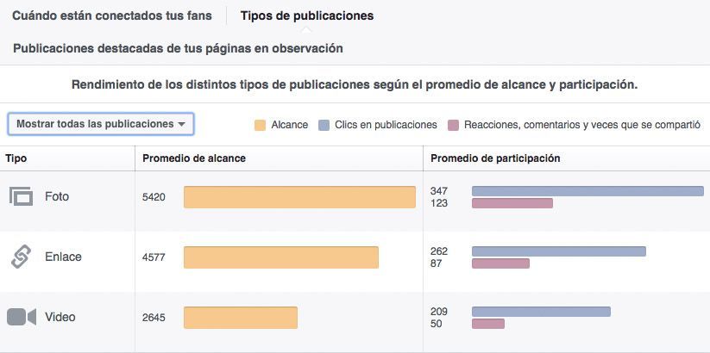Viewport: 710px width, 353px height.
Task: Click the Video orange reach bar
Action: 241,318
